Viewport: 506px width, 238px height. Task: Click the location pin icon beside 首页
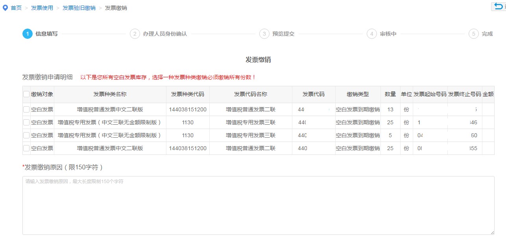pos(5,7)
